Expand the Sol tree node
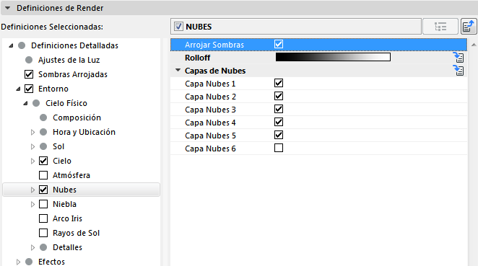This screenshot has height=266, width=478. click(32, 146)
